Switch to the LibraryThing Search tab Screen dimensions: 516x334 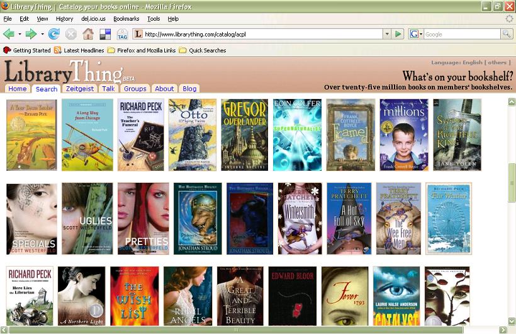47,89
